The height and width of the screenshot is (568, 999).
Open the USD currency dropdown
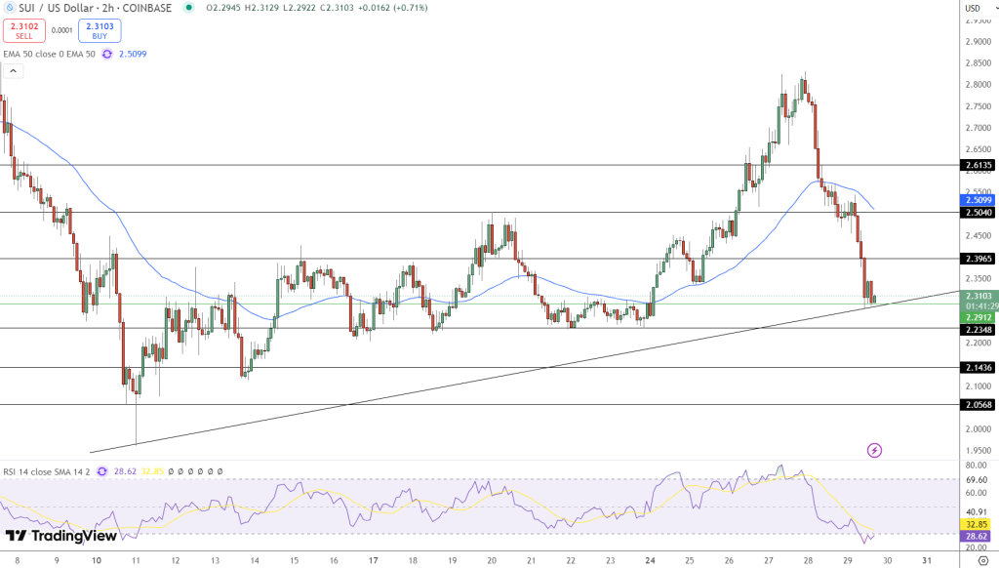(x=979, y=8)
